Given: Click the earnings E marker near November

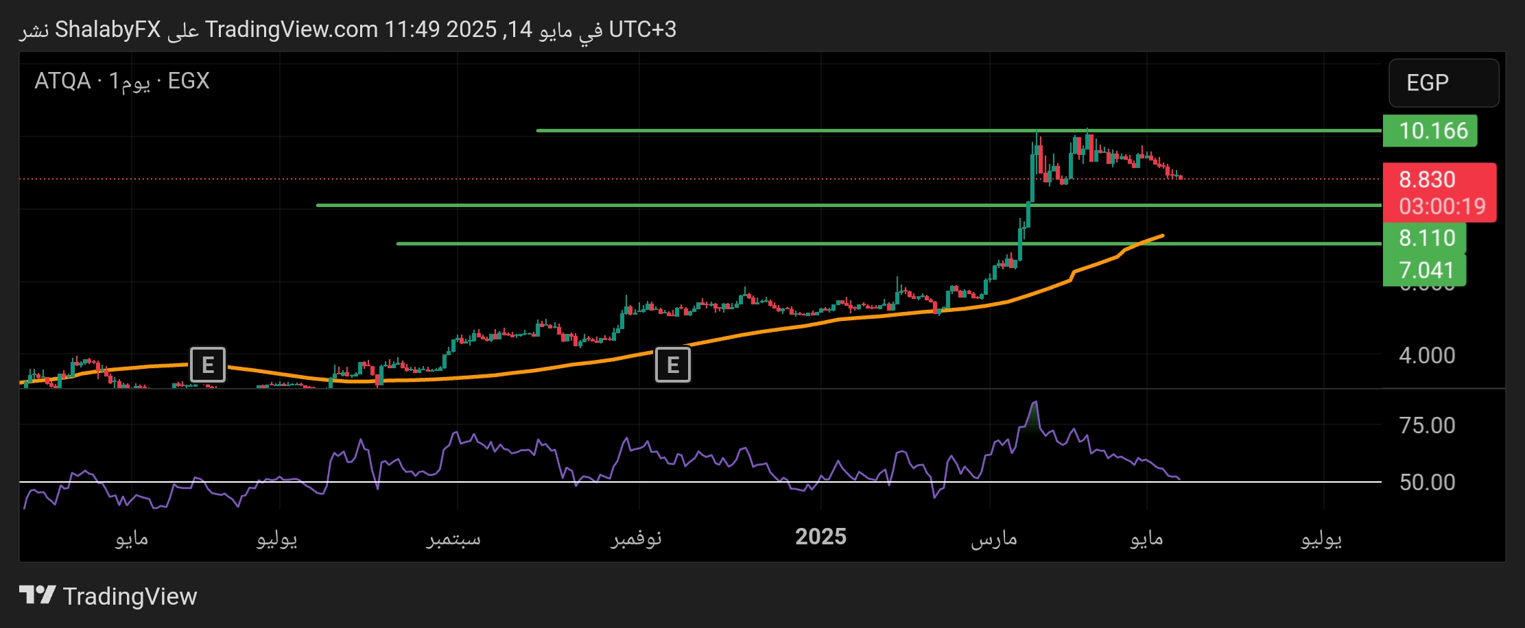Looking at the screenshot, I should tap(673, 365).
